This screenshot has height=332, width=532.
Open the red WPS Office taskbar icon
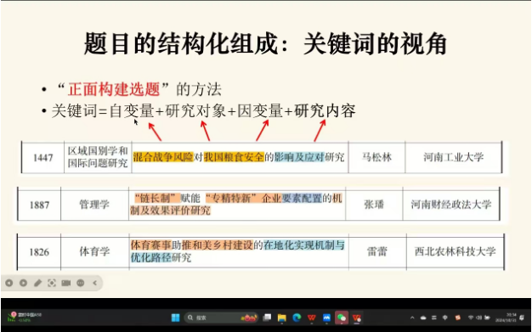click(x=312, y=318)
